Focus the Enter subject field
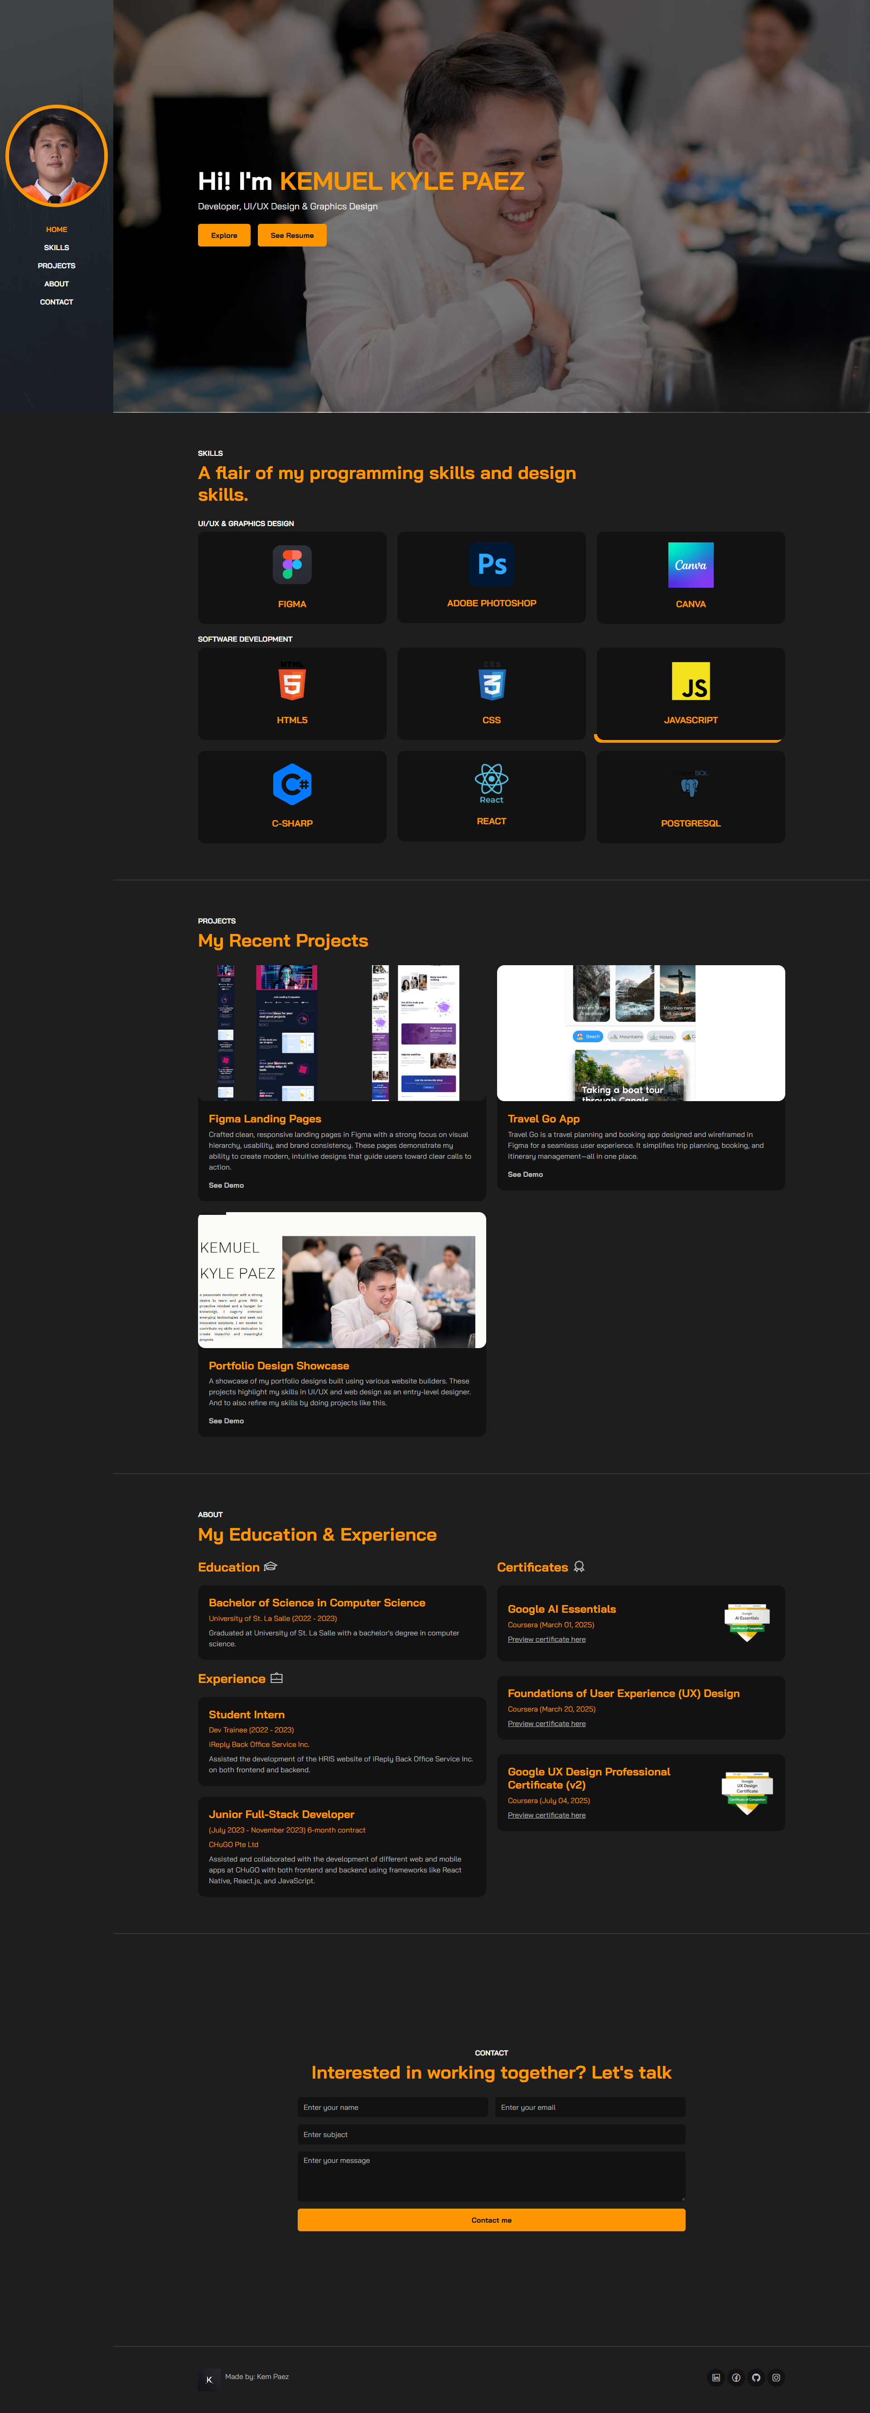The image size is (870, 2413). click(x=492, y=2134)
